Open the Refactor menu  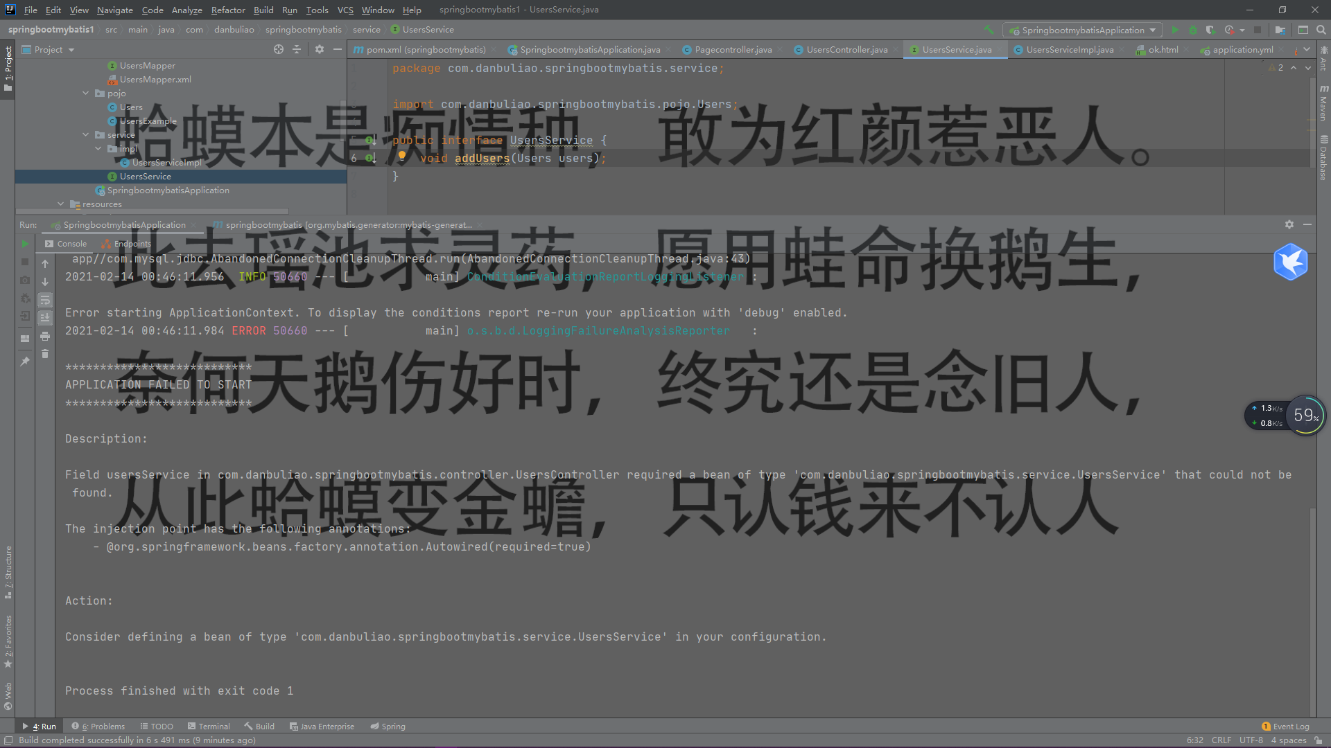[x=228, y=10]
